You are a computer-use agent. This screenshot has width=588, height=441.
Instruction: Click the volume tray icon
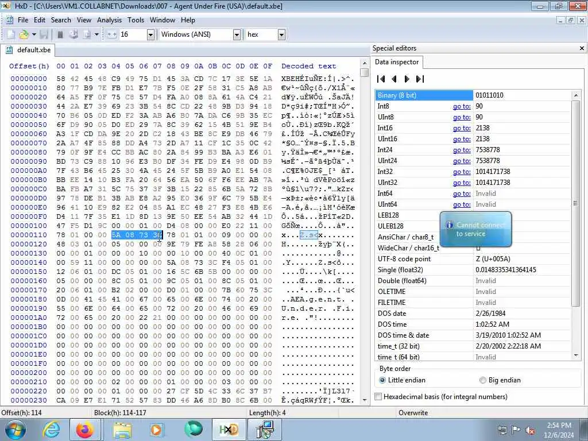(x=530, y=431)
